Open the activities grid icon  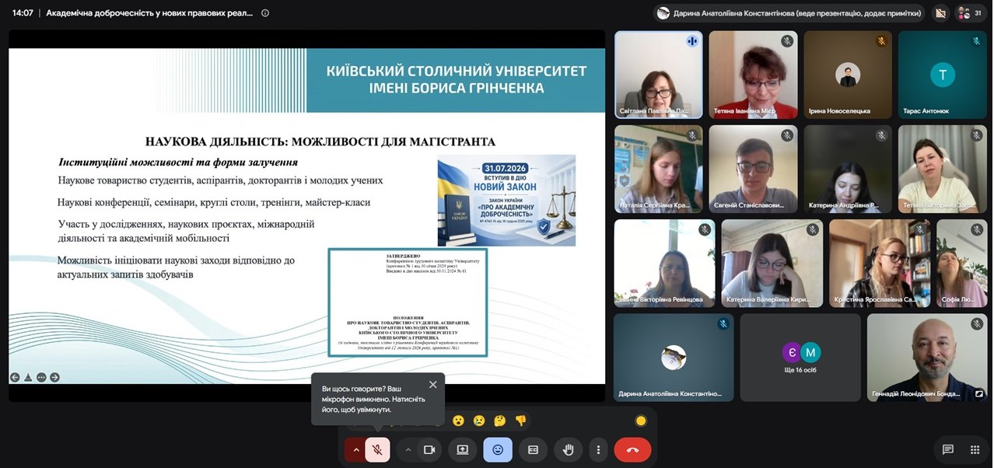click(975, 449)
